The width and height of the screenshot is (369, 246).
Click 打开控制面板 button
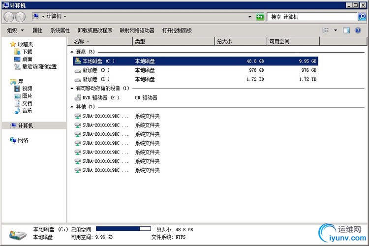point(177,31)
